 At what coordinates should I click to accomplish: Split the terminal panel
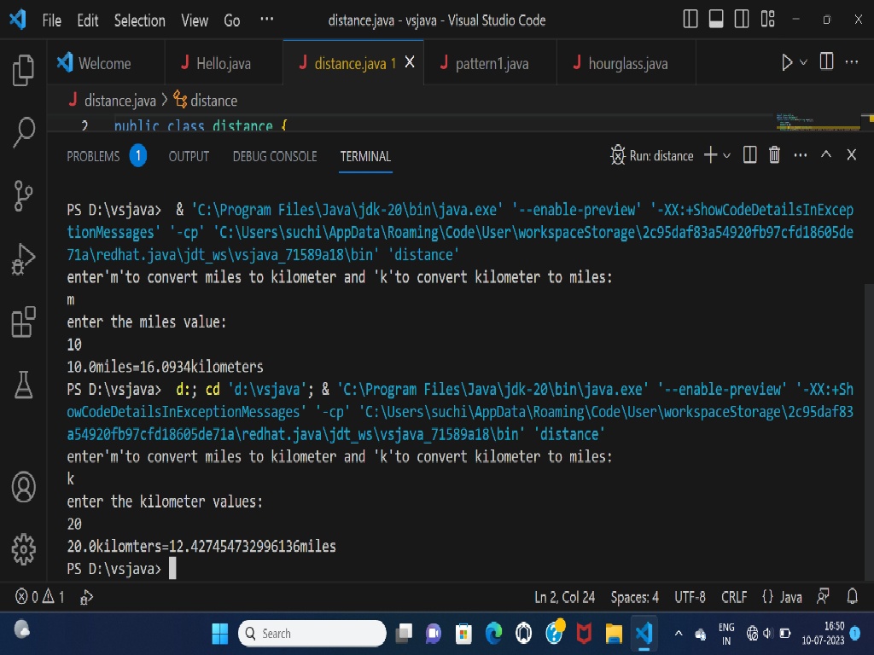749,155
